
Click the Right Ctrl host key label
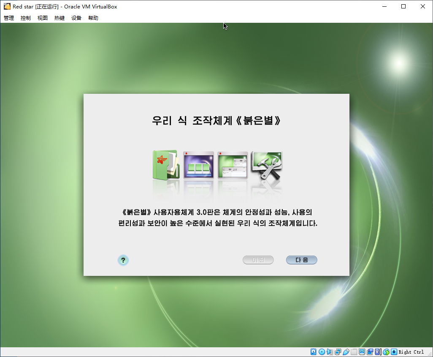click(x=411, y=352)
